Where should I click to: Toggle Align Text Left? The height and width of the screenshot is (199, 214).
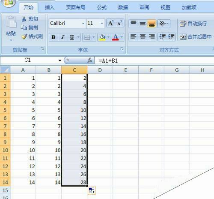(x=134, y=37)
